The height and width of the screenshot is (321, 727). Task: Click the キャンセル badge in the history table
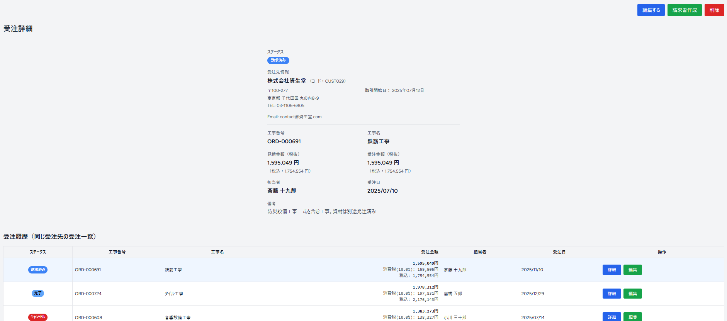coord(38,317)
